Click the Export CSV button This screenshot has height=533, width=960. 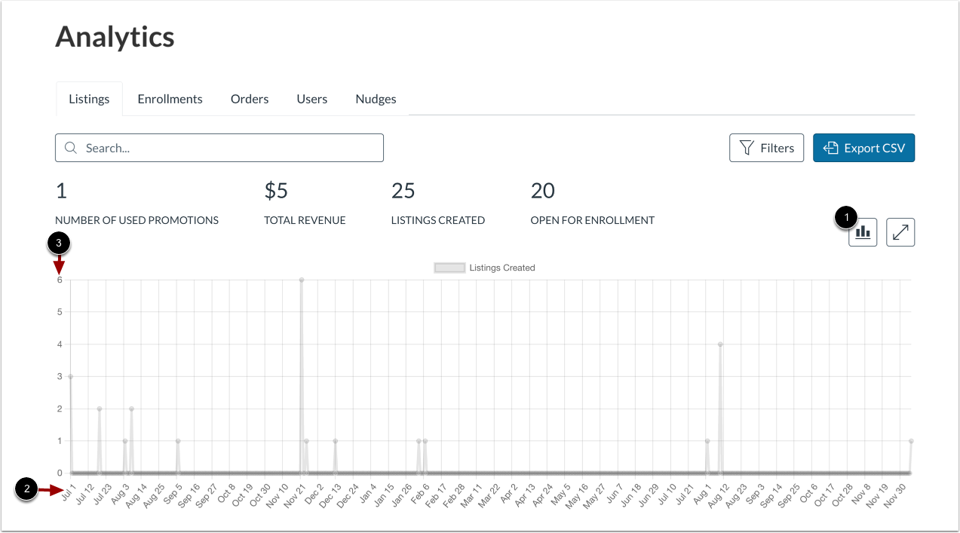[863, 147]
